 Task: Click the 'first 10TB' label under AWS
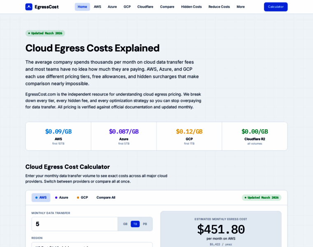tap(58, 144)
